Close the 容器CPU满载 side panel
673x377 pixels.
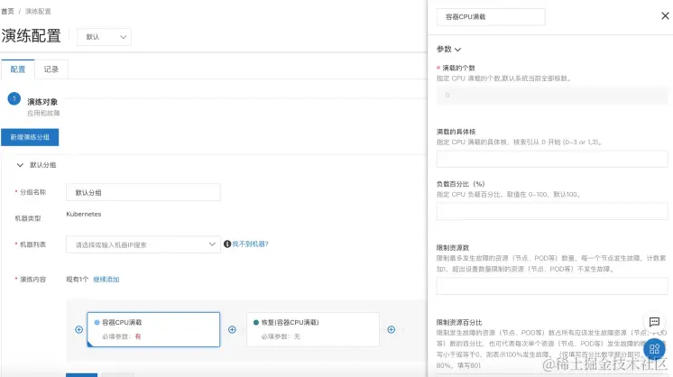click(665, 16)
